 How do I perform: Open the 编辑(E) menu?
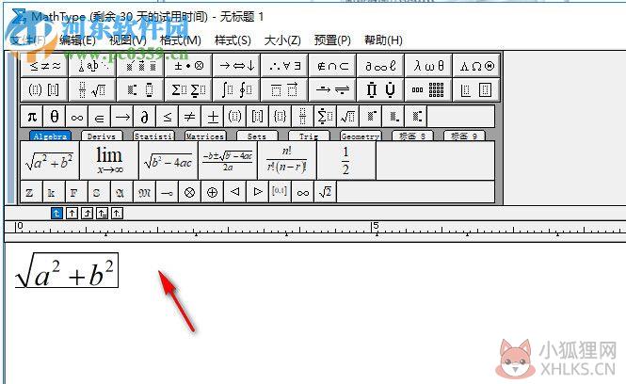(77, 40)
